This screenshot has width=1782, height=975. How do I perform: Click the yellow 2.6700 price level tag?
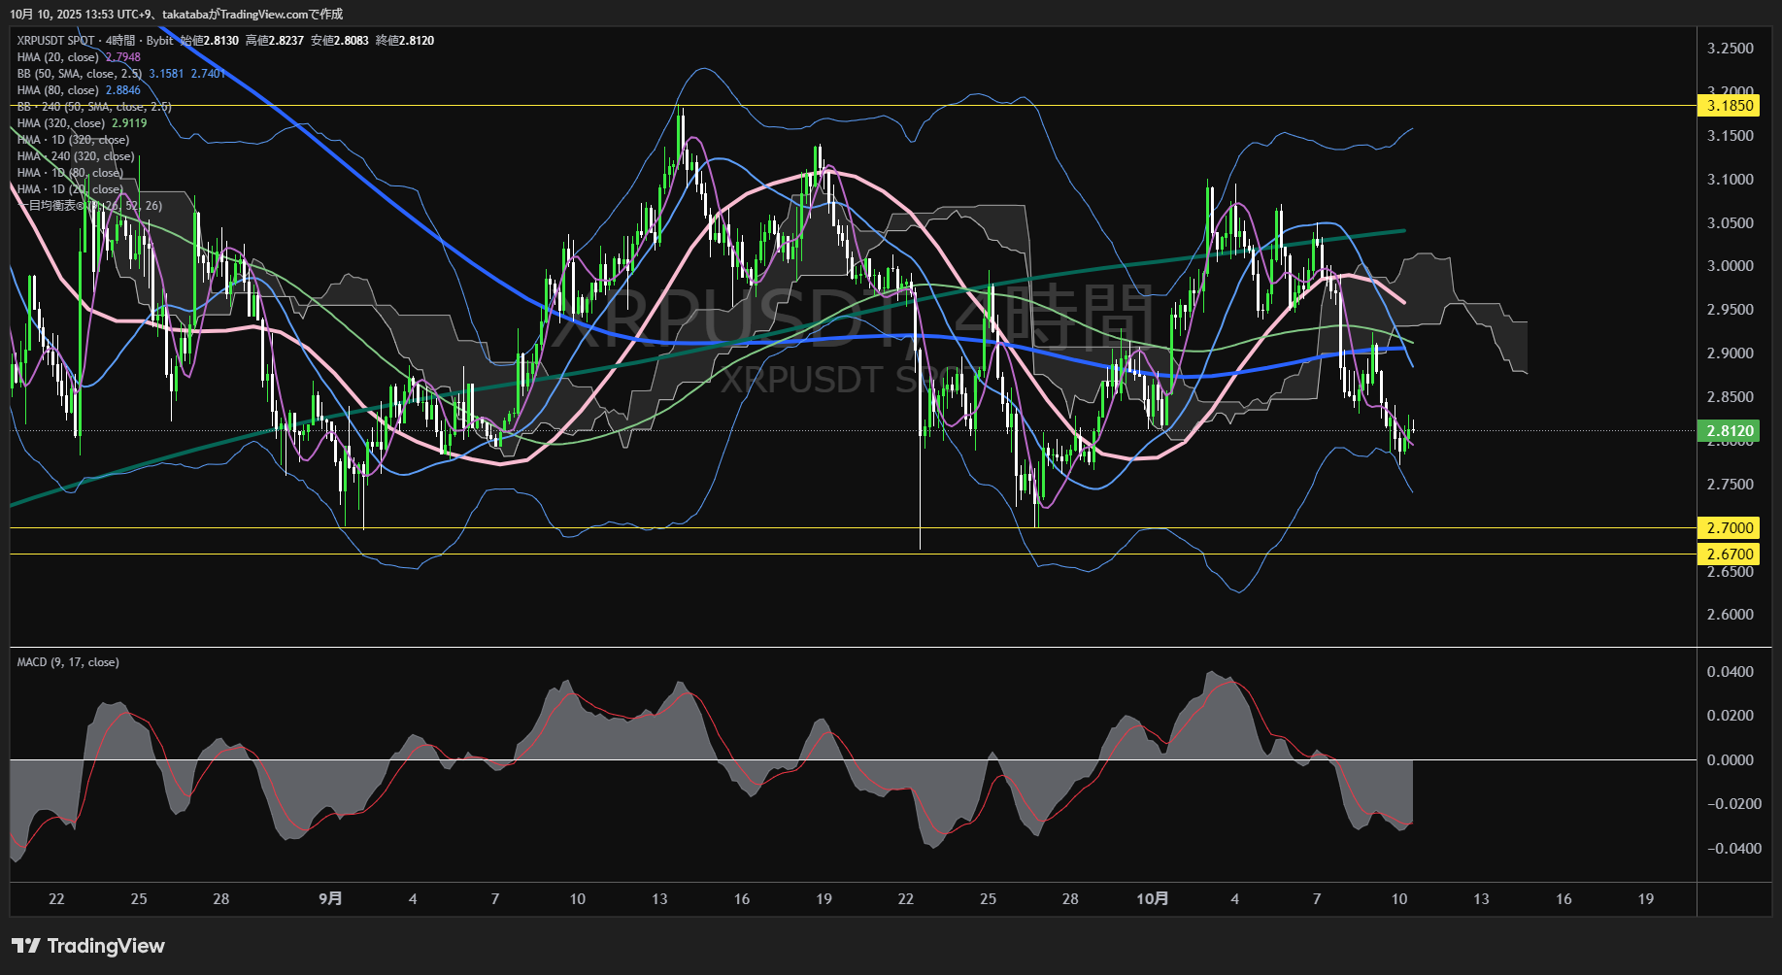point(1730,555)
